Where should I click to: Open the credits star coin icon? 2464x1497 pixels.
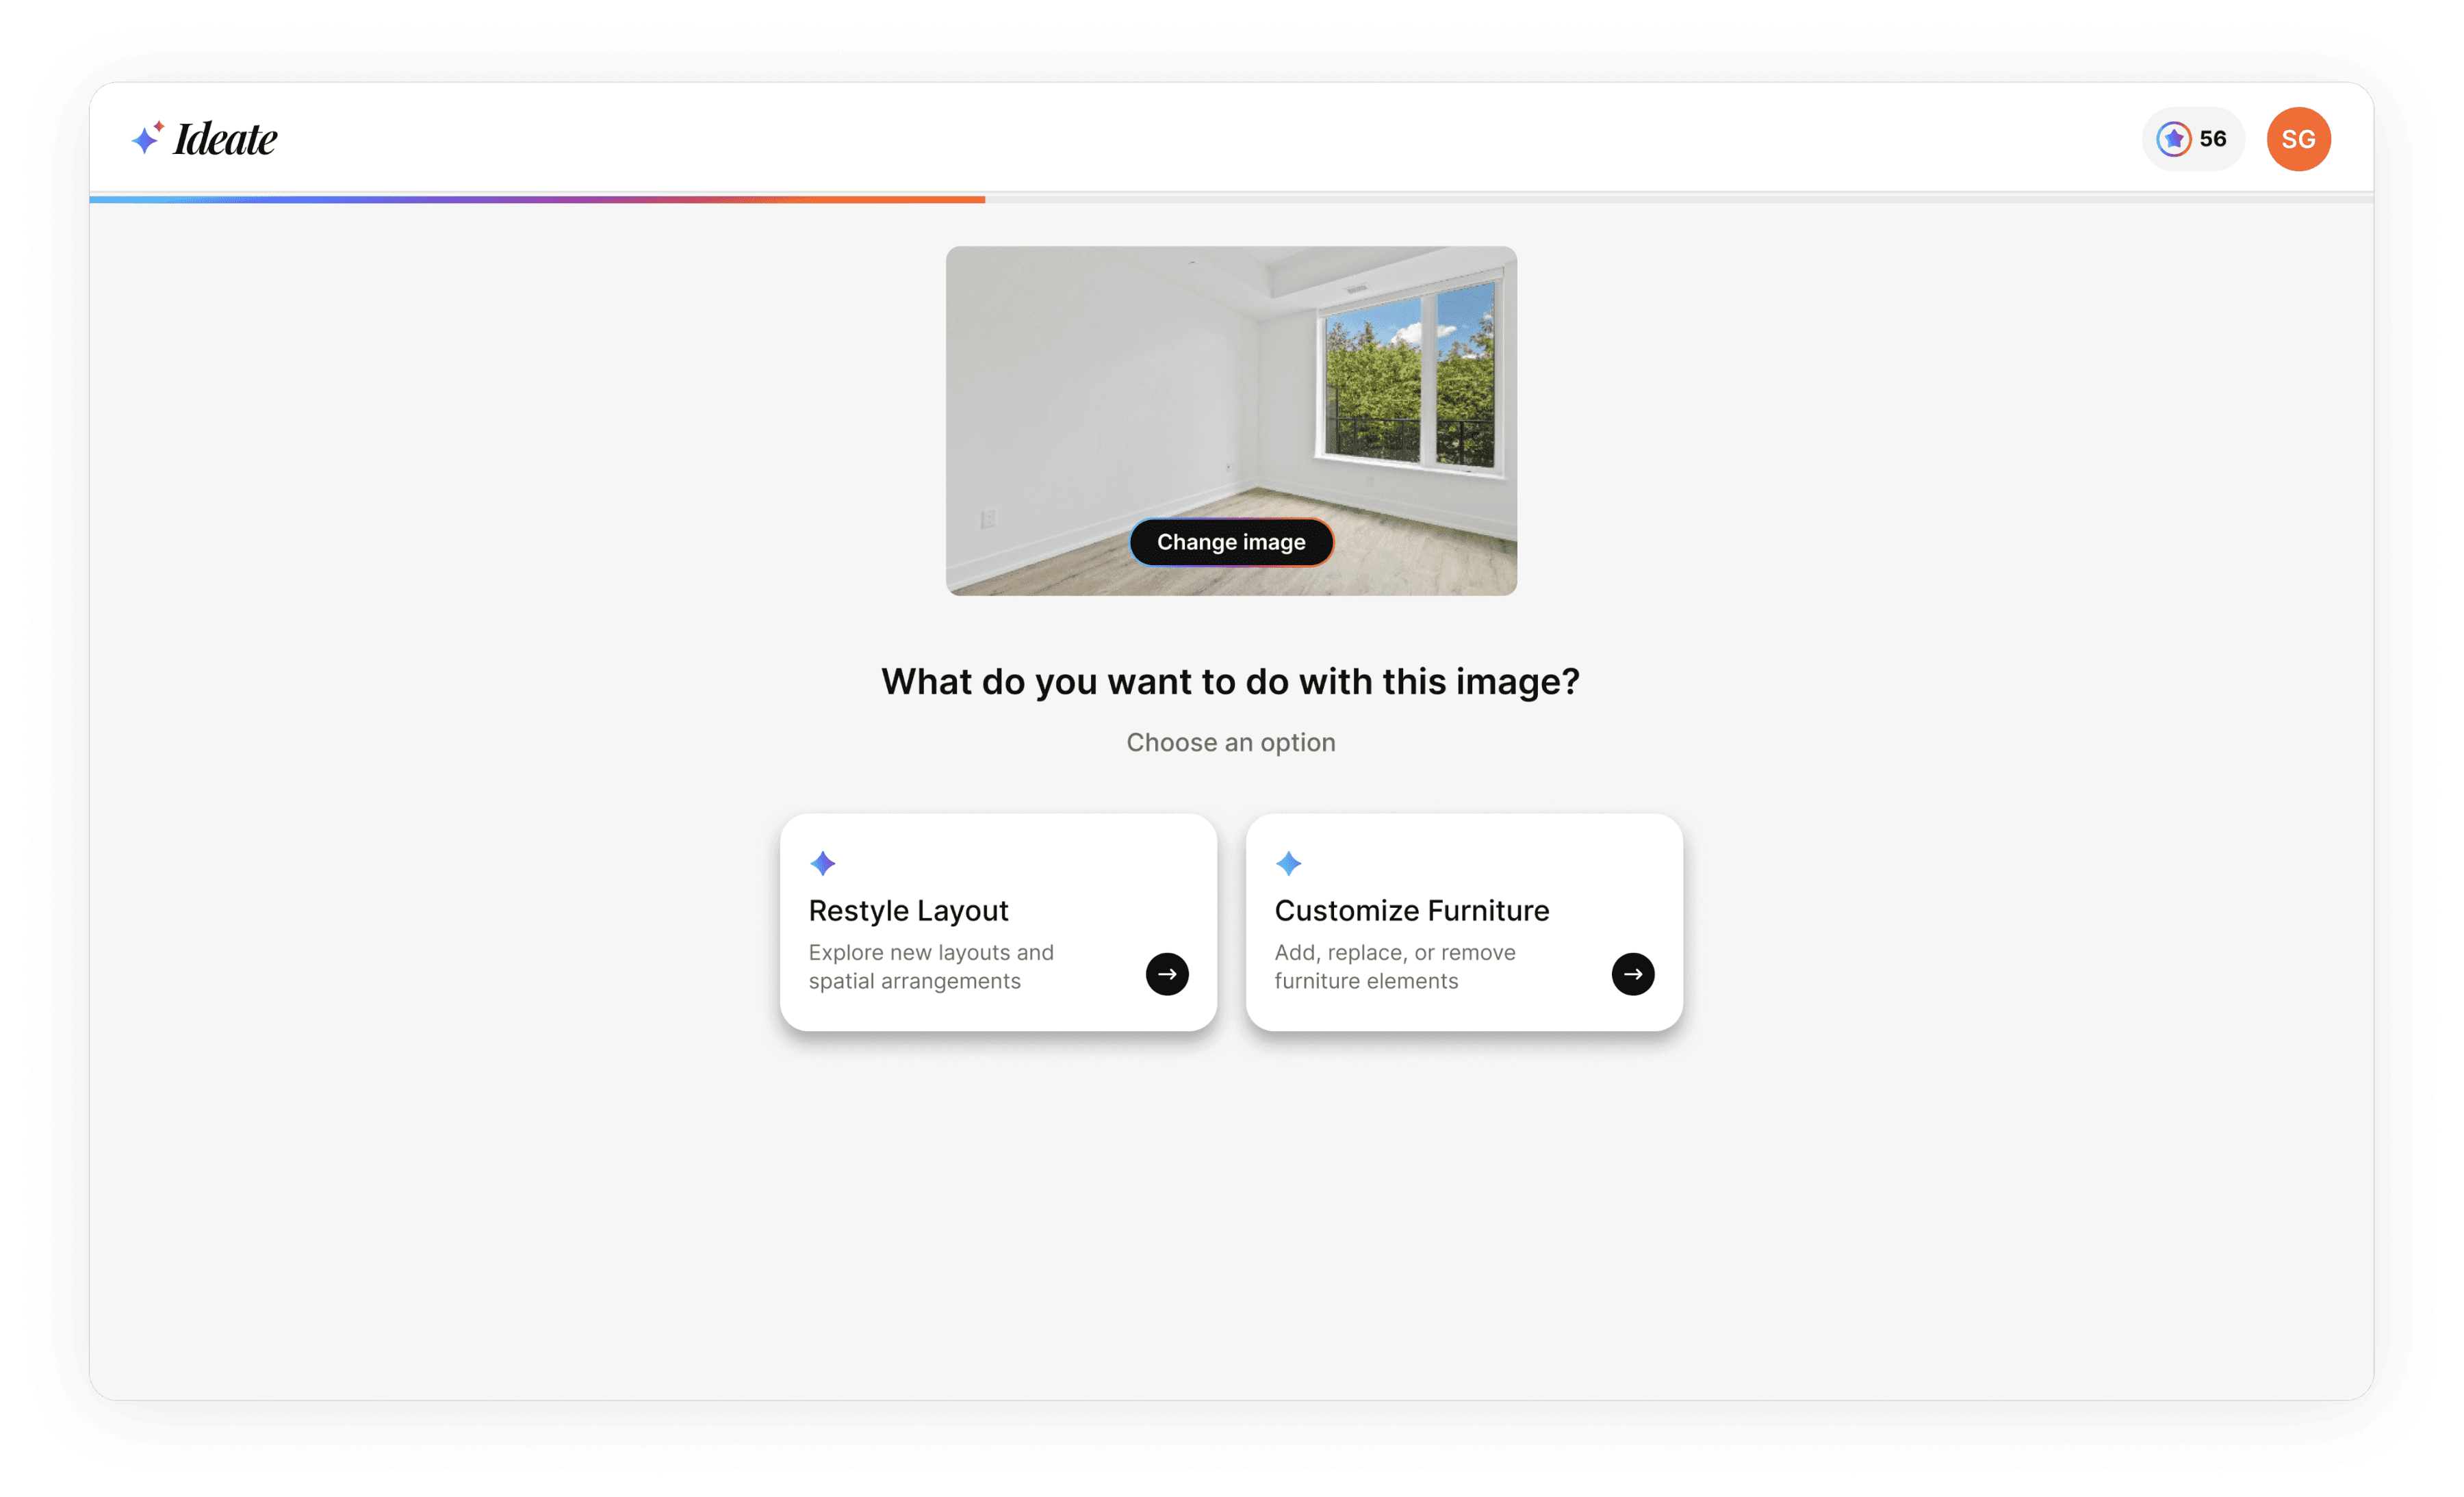2173,139
